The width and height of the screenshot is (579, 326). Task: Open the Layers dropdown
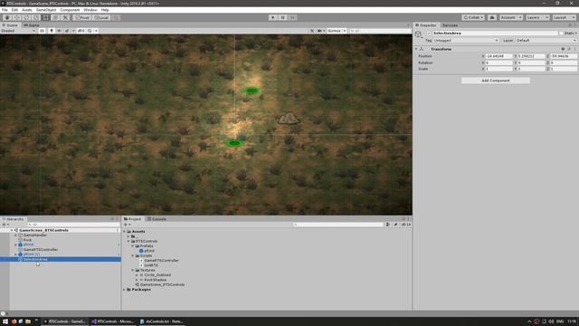coord(537,17)
